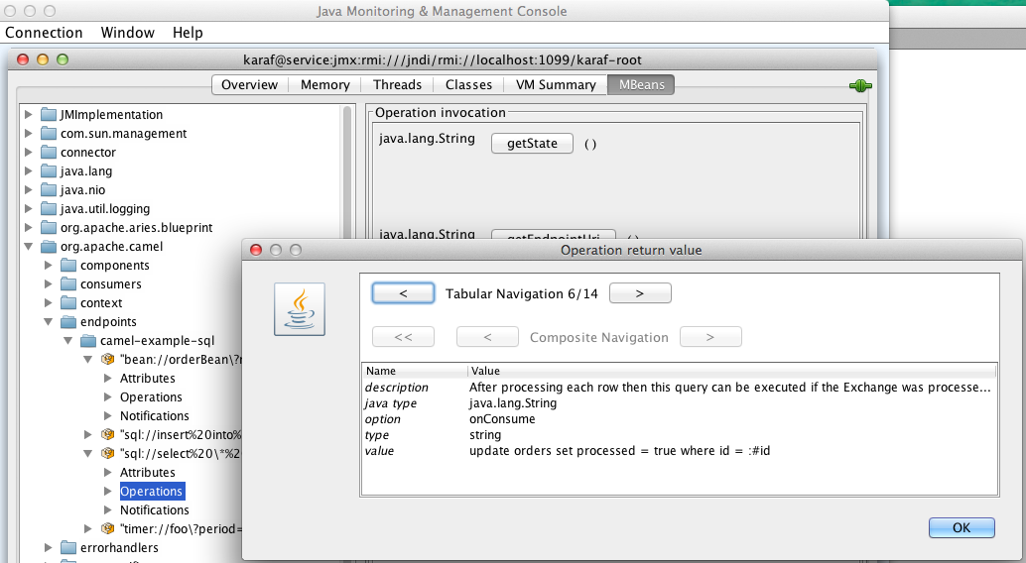The width and height of the screenshot is (1026, 563).
Task: Expand the com.sun.management node
Action: 28,134
